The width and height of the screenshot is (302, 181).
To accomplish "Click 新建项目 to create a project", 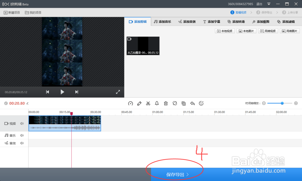I will [x=12, y=12].
